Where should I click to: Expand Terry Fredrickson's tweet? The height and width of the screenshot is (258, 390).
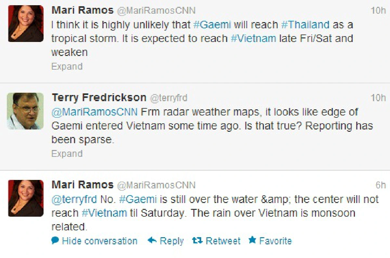pyautogui.click(x=67, y=153)
